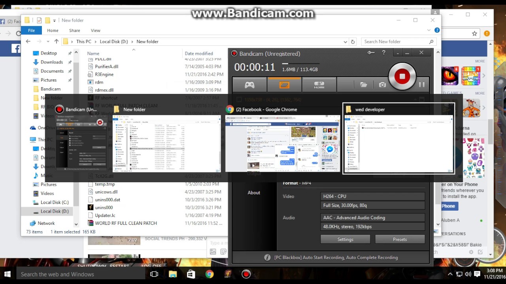506x284 pixels.
Task: Click the H264 - CPU video codec text
Action: 335,196
